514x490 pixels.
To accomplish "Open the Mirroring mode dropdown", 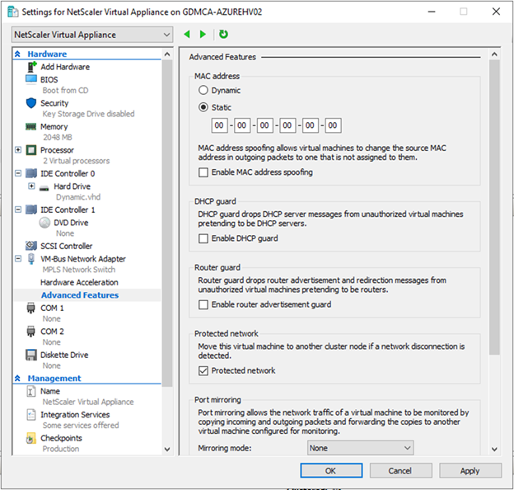I will pos(360,448).
